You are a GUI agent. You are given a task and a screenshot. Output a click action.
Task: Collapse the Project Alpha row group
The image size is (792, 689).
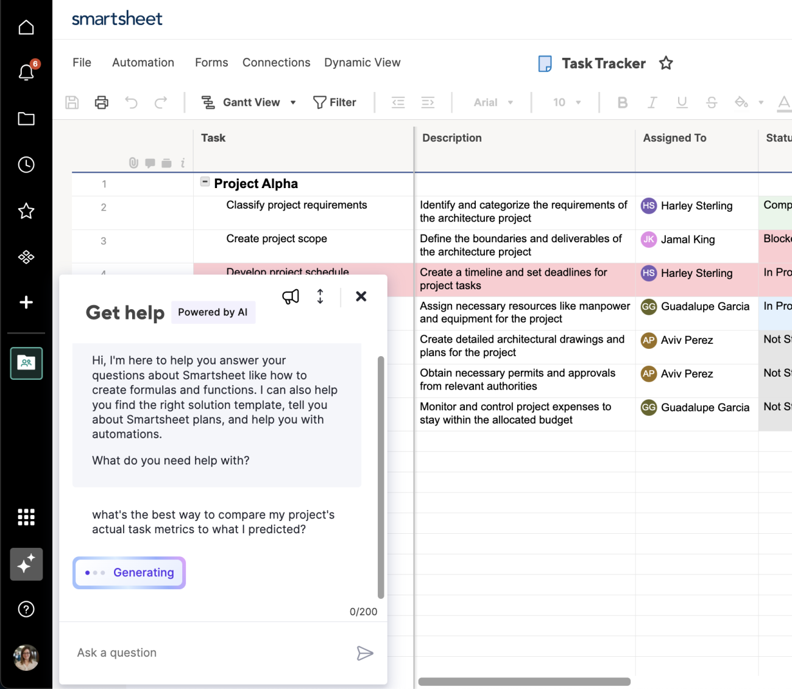pos(205,181)
